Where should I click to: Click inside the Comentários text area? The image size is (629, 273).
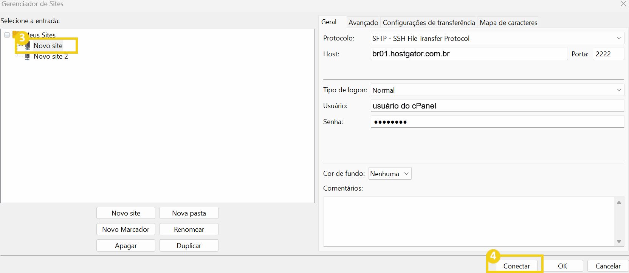click(469, 221)
